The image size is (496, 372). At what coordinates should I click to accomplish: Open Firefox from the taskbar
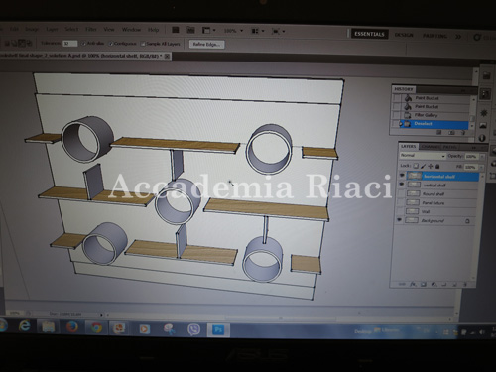click(x=71, y=327)
